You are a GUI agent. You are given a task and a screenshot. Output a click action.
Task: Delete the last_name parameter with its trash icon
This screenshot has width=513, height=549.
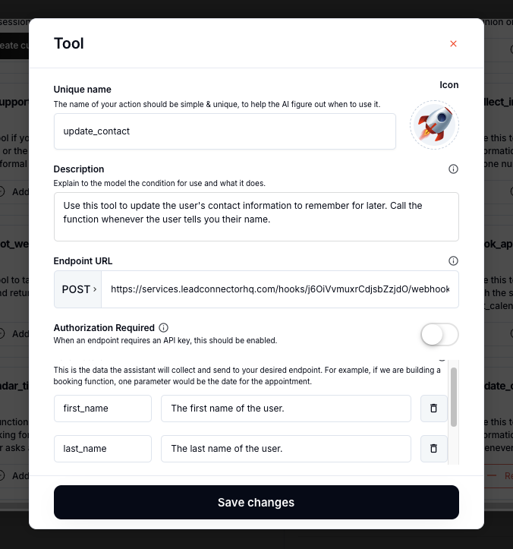pos(433,449)
